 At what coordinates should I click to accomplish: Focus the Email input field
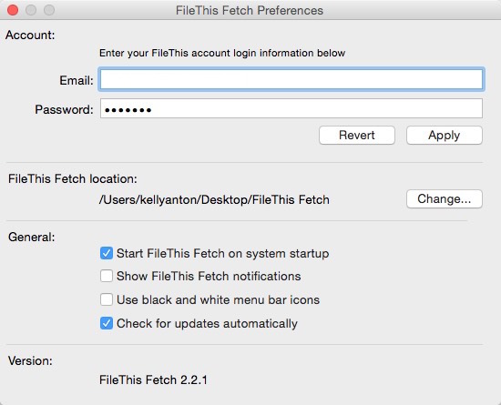(291, 79)
